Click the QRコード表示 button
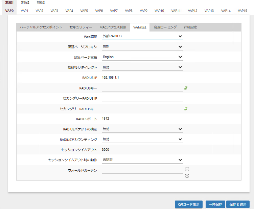This screenshot has height=209, width=254. (189, 205)
